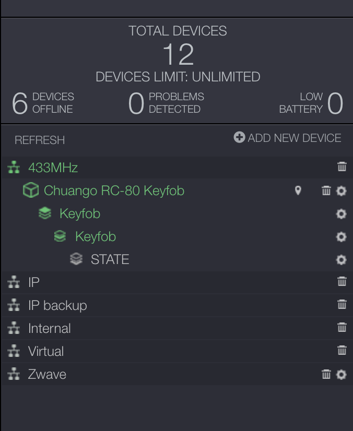Select the Chuango RC-80 Keyfob device
This screenshot has height=431, width=353.
114,190
